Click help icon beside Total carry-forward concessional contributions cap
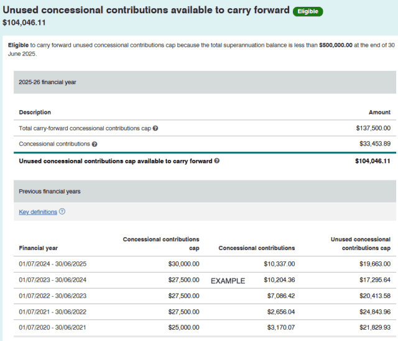The width and height of the screenshot is (398, 341). click(155, 128)
